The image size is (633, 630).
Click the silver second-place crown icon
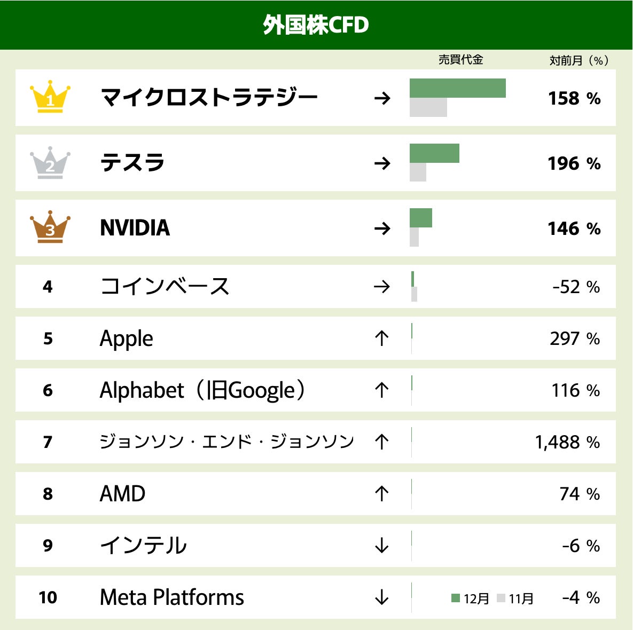point(50,162)
